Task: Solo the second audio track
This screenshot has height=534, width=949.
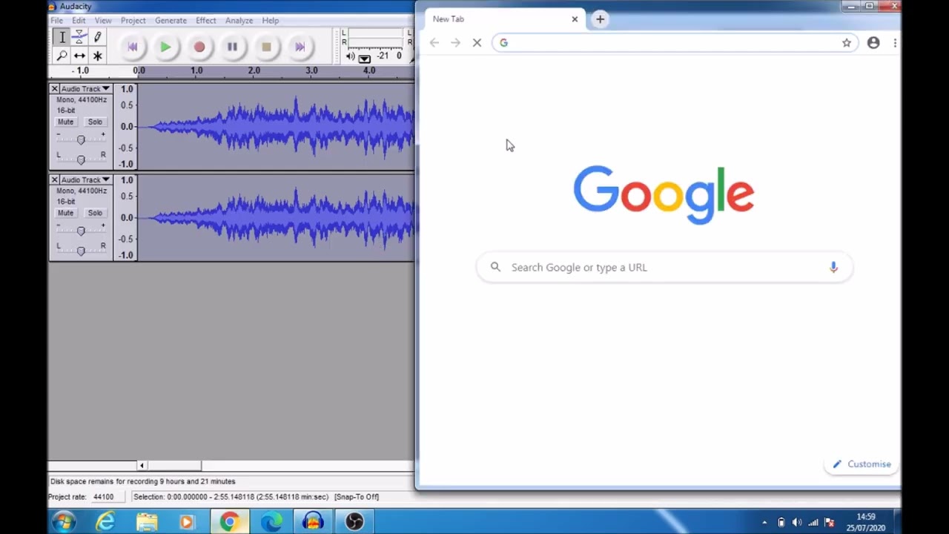Action: click(95, 213)
